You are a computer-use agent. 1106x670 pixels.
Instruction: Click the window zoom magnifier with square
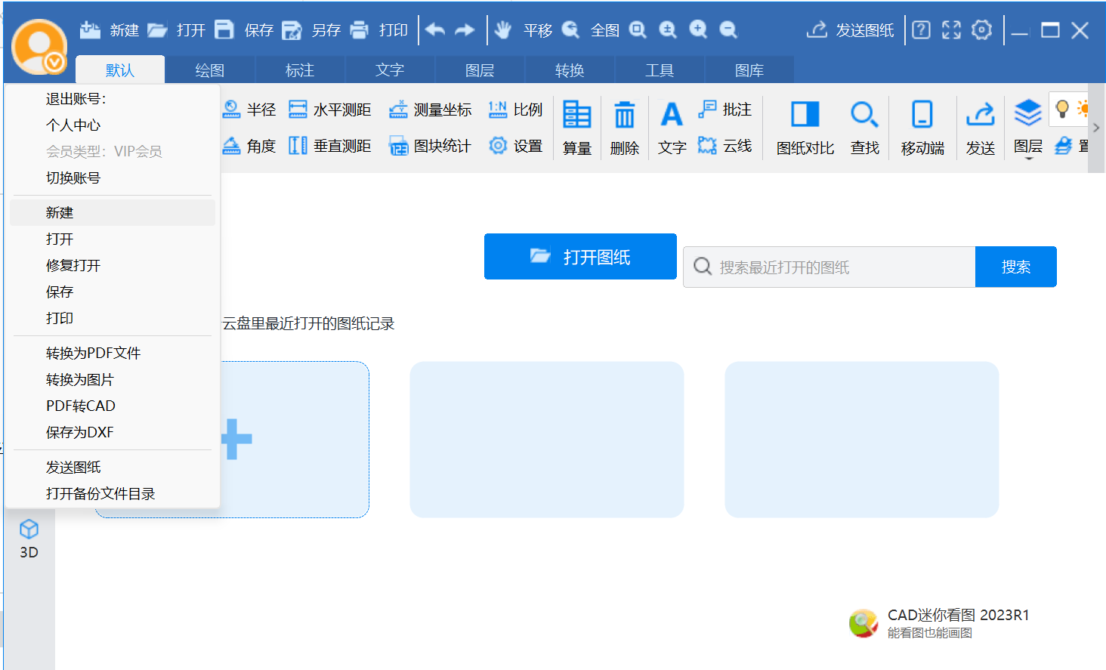[638, 29]
